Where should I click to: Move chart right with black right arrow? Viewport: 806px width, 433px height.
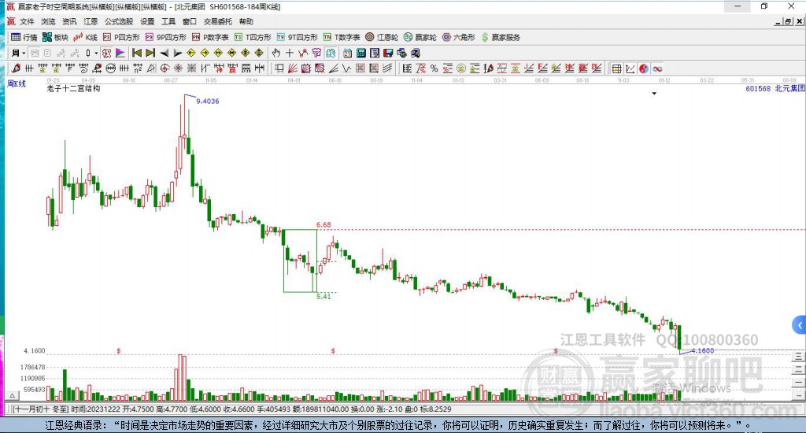coord(177,53)
